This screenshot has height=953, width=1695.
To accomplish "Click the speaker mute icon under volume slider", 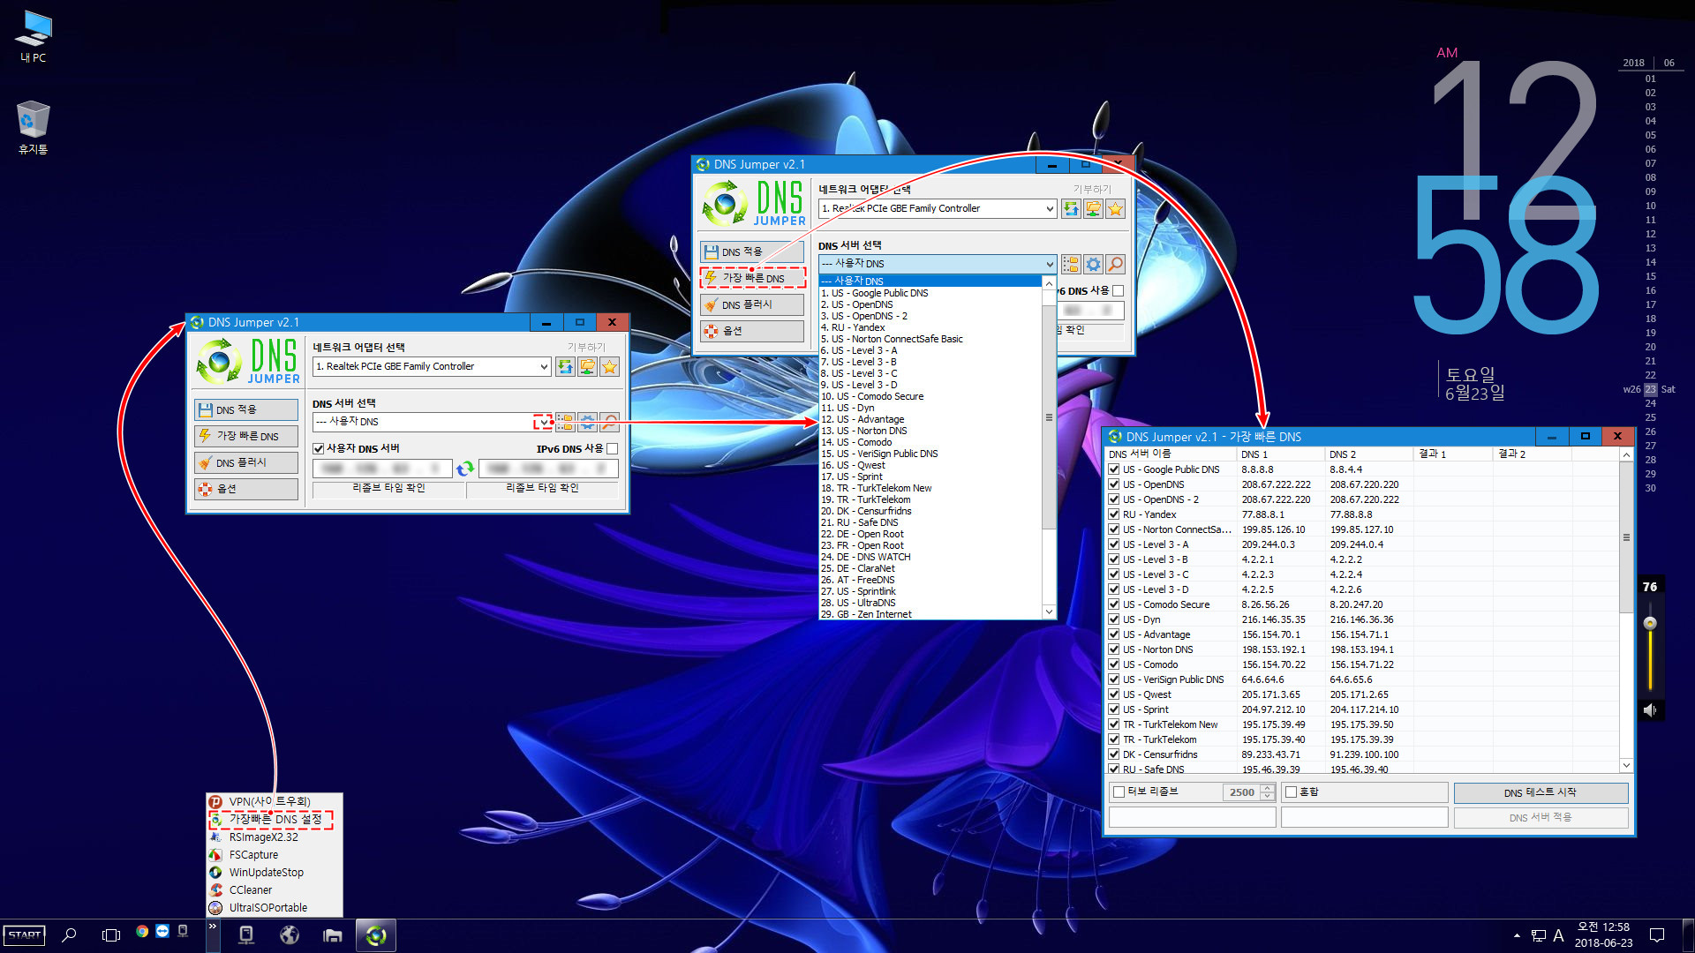I will 1649,709.
